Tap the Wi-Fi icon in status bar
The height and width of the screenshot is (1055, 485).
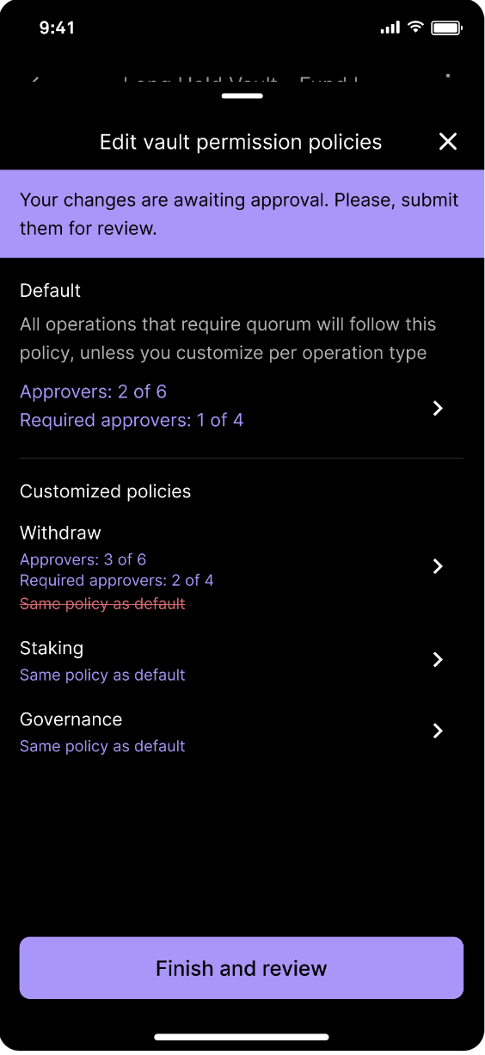point(415,28)
